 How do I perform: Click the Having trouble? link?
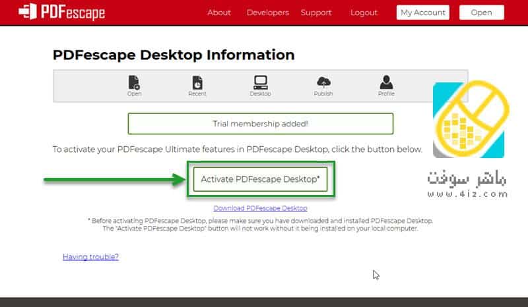pyautogui.click(x=90, y=257)
